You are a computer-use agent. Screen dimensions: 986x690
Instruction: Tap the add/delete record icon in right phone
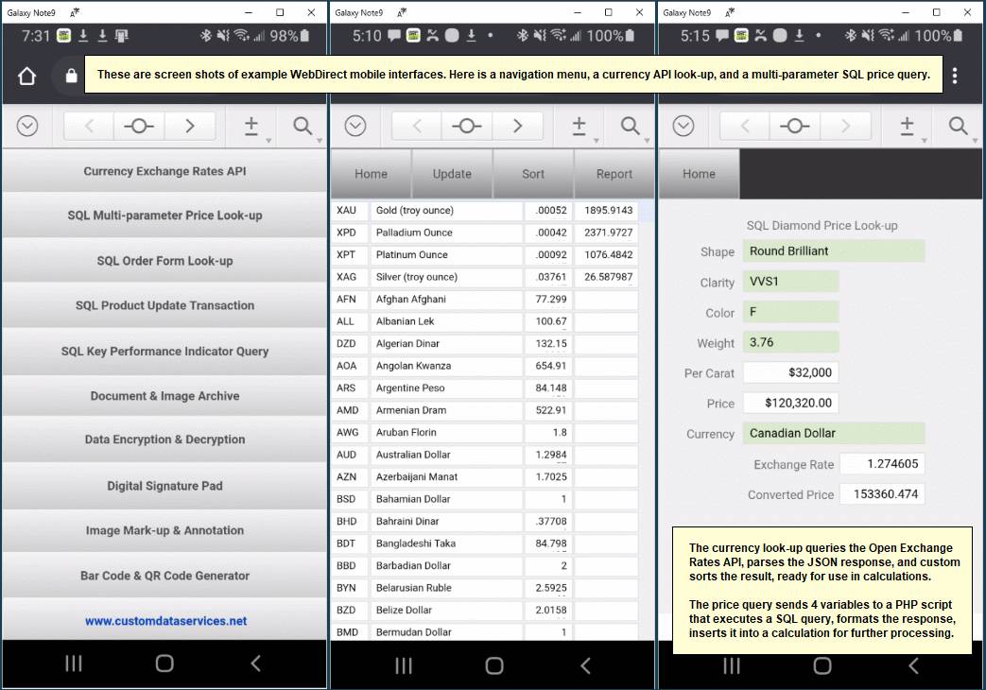pyautogui.click(x=908, y=126)
